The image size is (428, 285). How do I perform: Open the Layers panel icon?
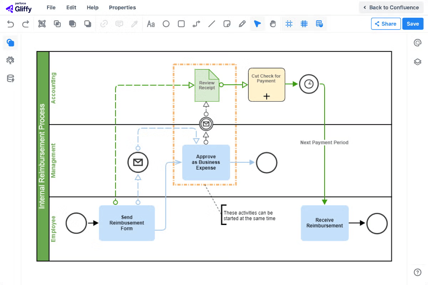pyautogui.click(x=418, y=62)
